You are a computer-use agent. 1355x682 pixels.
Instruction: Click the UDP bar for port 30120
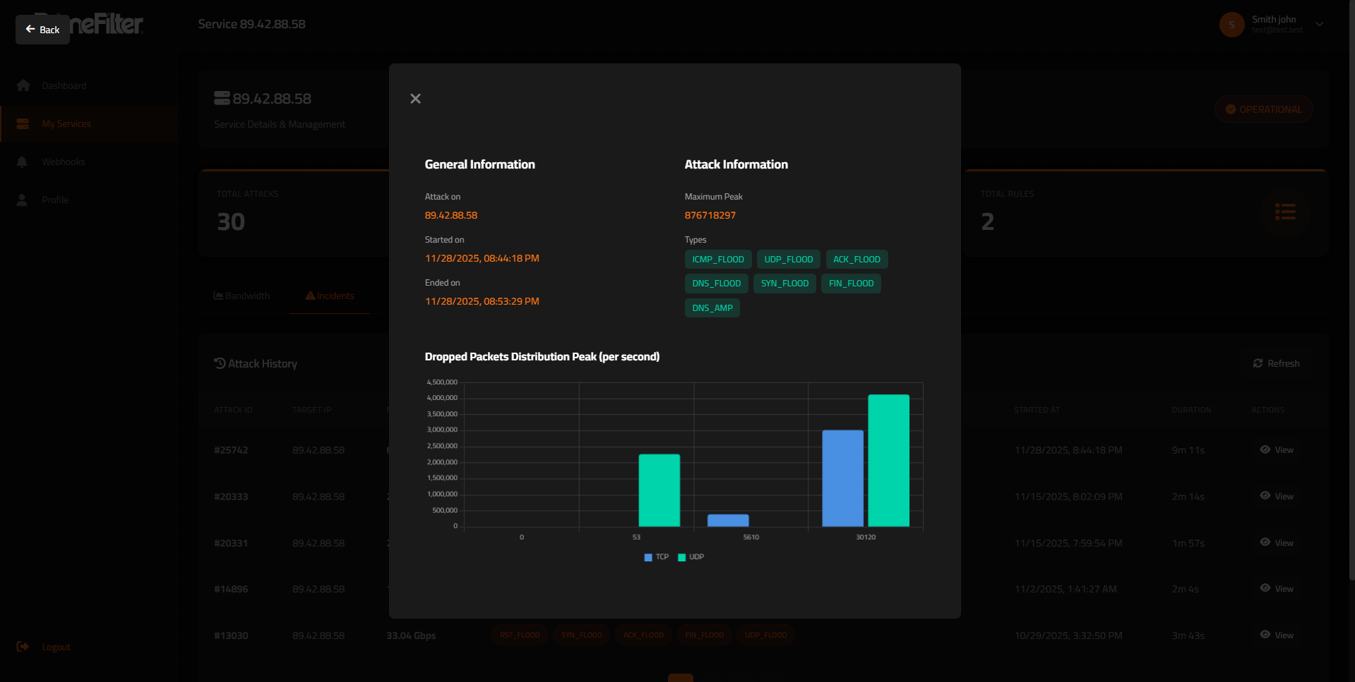888,461
